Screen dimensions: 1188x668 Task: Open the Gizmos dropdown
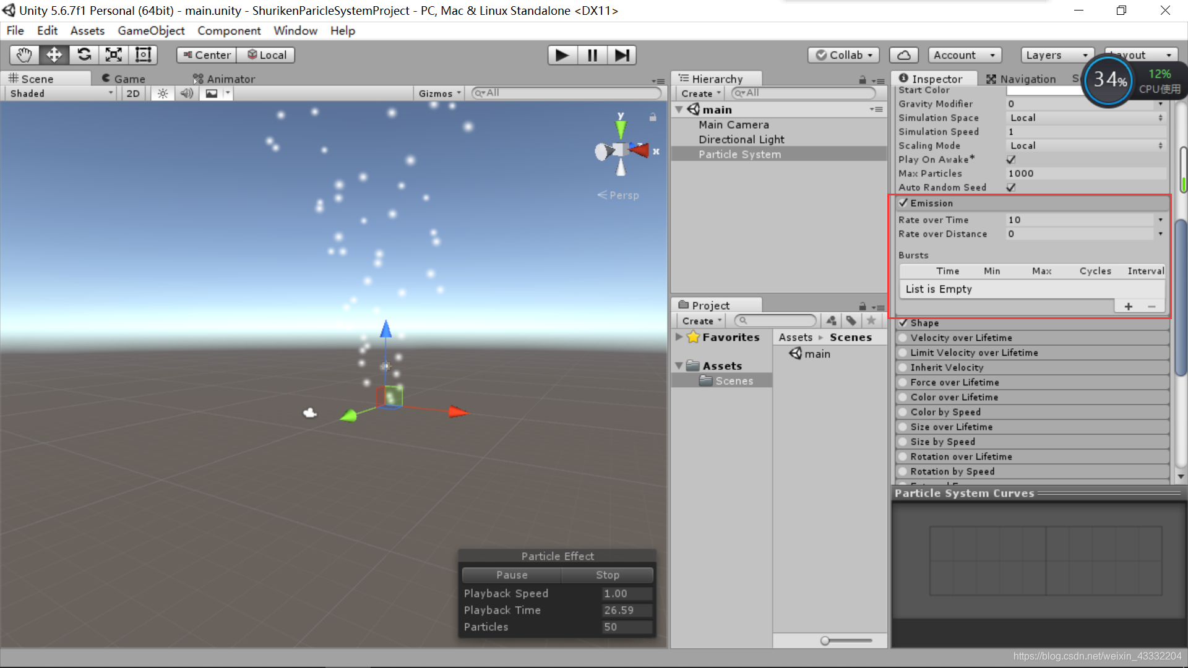439,93
